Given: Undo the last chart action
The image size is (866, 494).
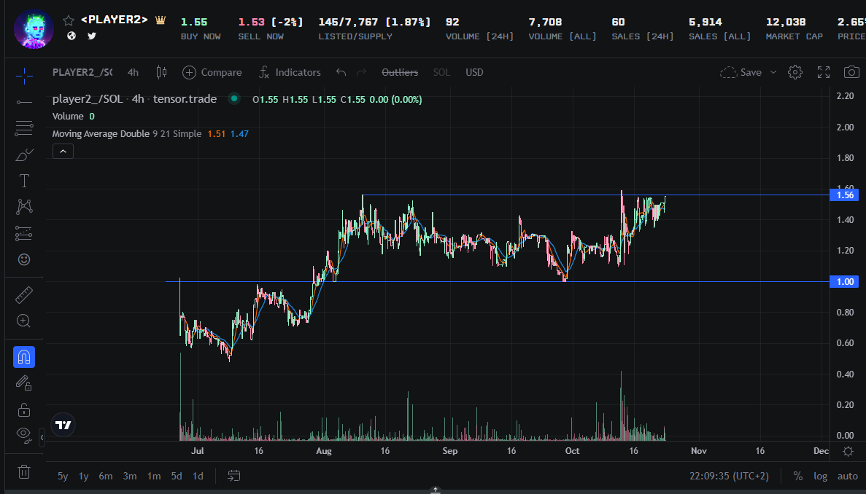Looking at the screenshot, I should (341, 72).
